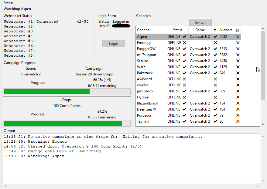The image size is (267, 189).
Task: Click the channel list vertical scrollbar thumb
Action: click(263, 65)
